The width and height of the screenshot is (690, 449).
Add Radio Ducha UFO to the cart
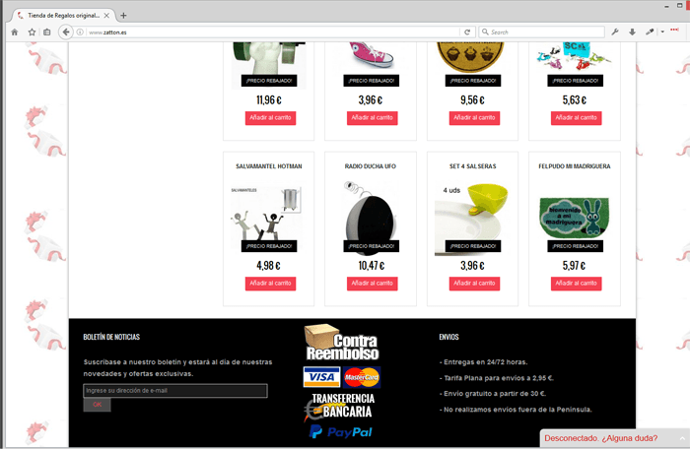coord(372,284)
